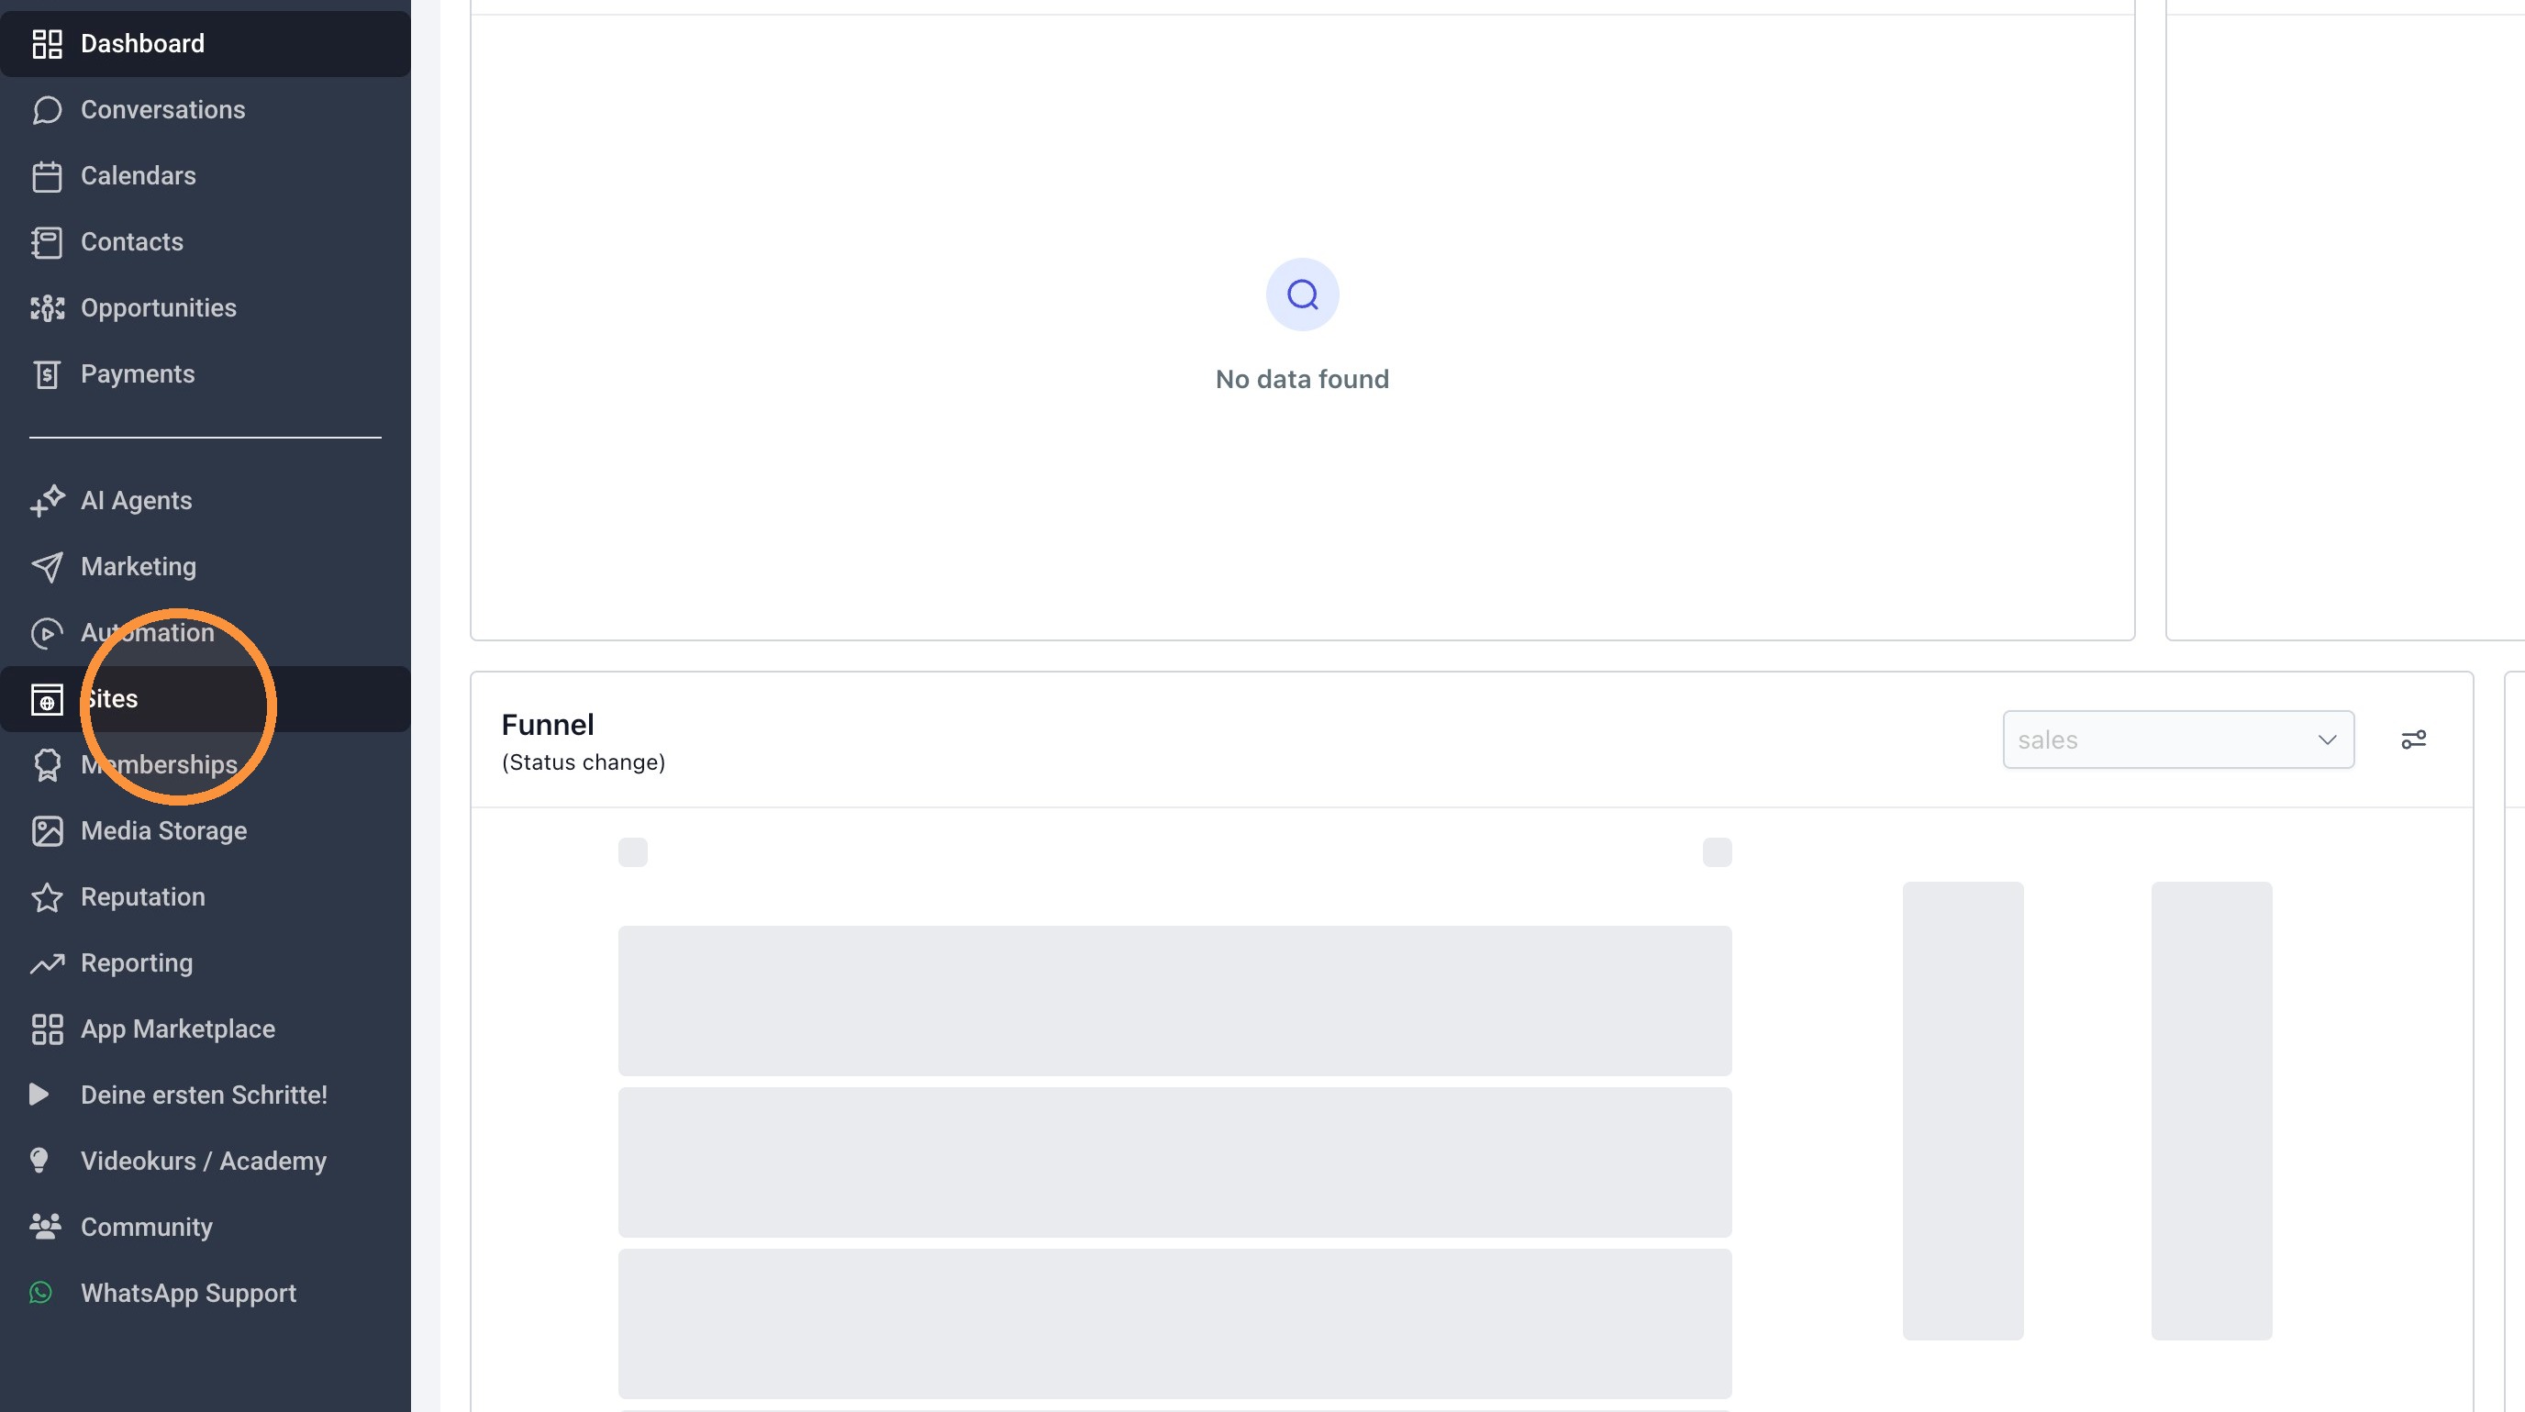
Task: Expand dropdown chevron next to sales
Action: 2327,739
